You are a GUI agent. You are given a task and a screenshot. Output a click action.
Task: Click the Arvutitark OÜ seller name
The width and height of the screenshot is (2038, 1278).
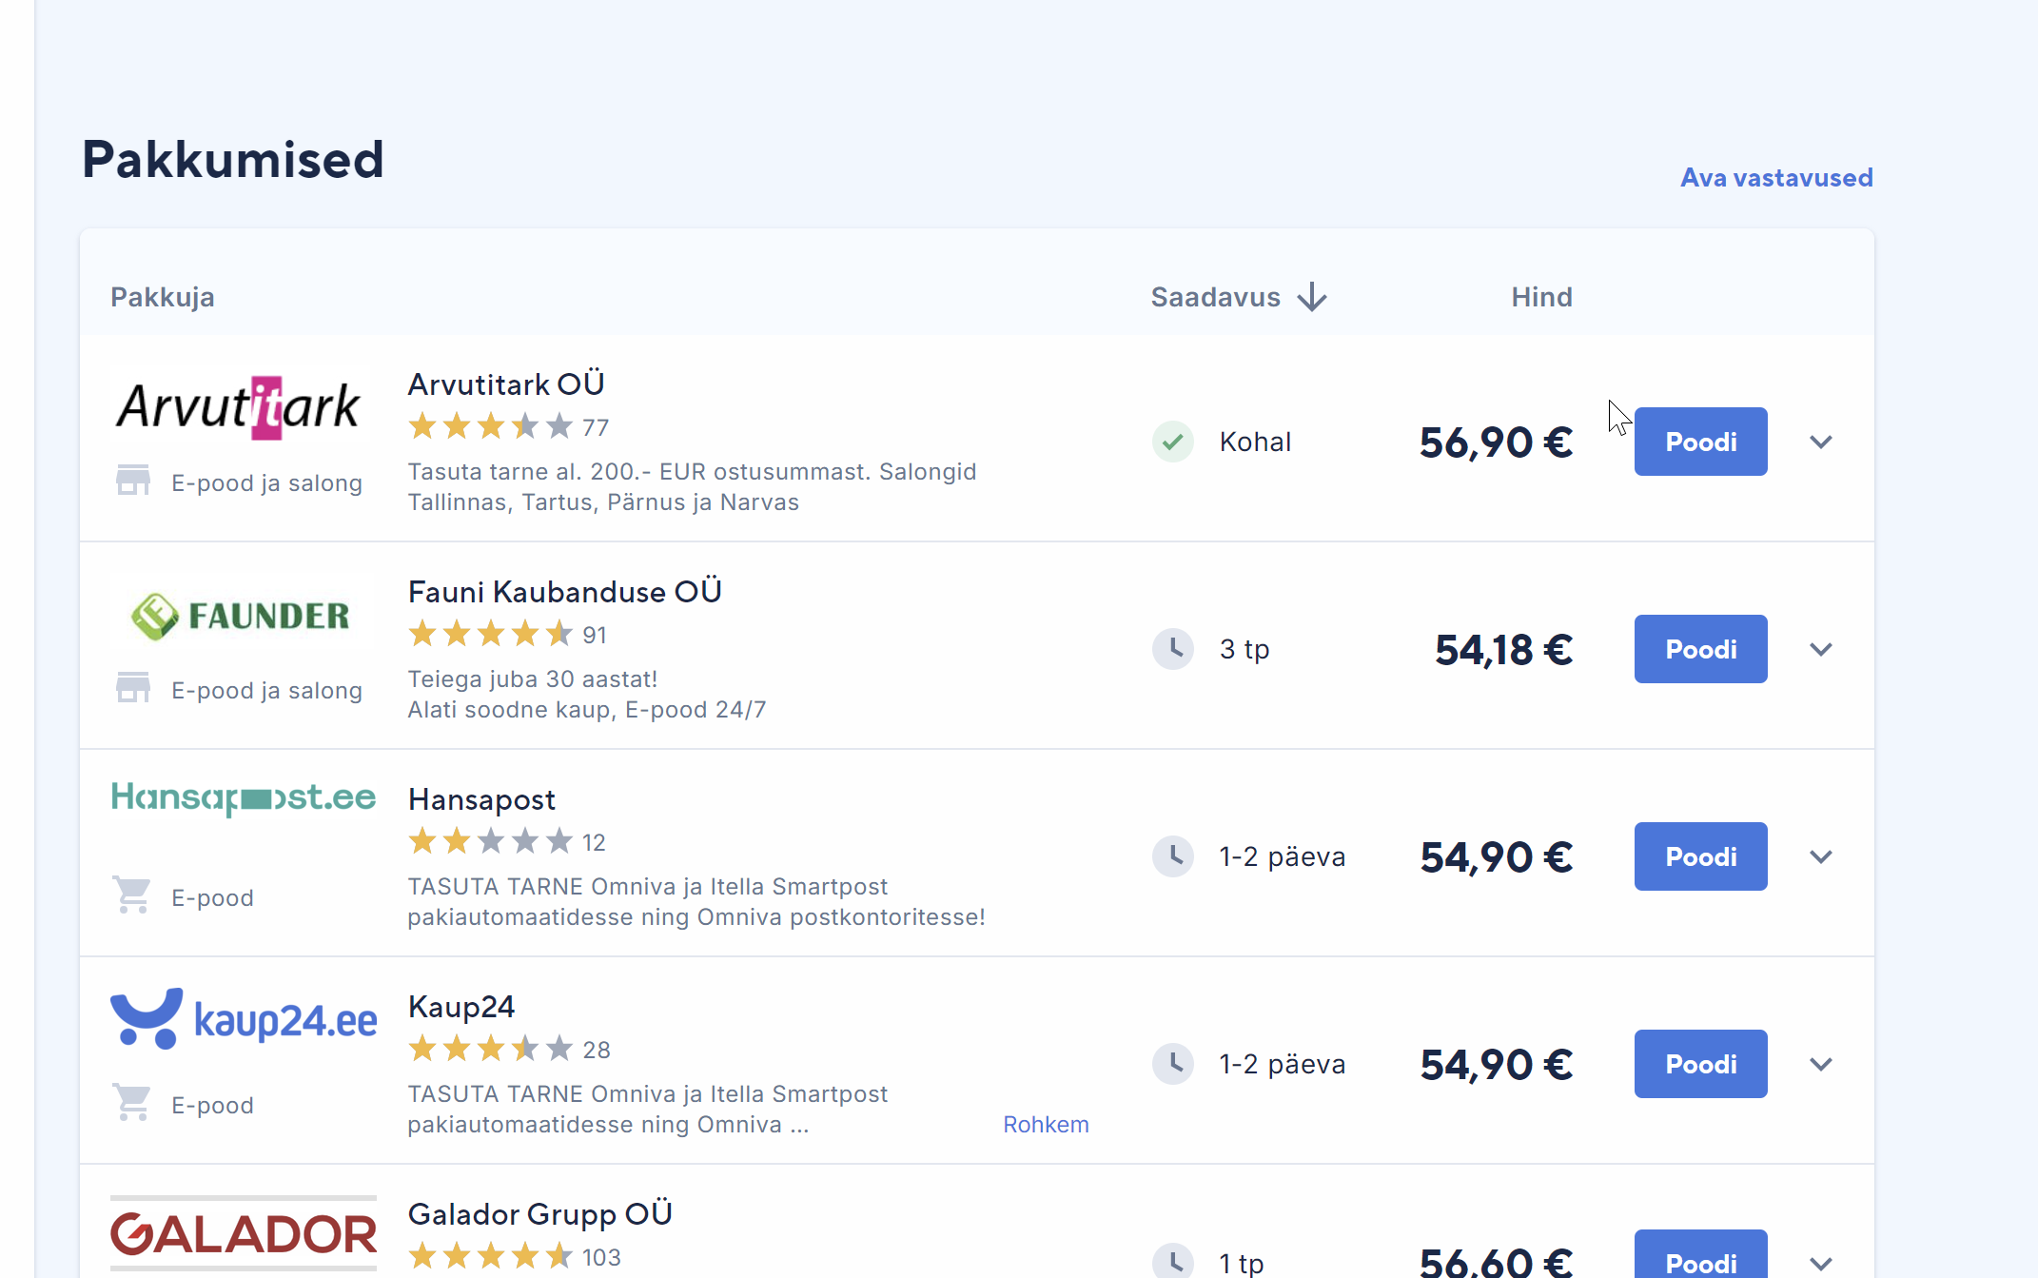[506, 383]
